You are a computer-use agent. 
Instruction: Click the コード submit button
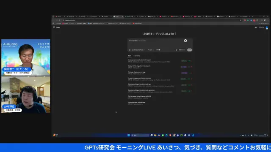pyautogui.click(x=190, y=50)
